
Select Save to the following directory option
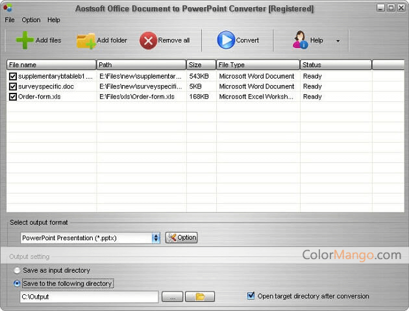[17, 283]
